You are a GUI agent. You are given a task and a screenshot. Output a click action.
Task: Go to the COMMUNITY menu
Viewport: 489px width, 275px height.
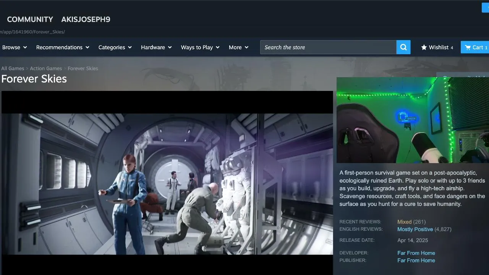[30, 19]
